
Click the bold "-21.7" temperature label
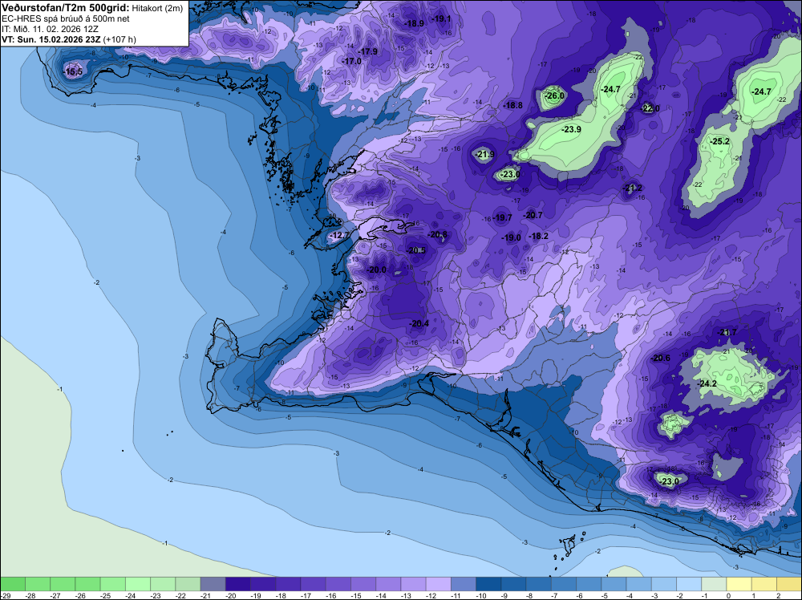point(727,332)
